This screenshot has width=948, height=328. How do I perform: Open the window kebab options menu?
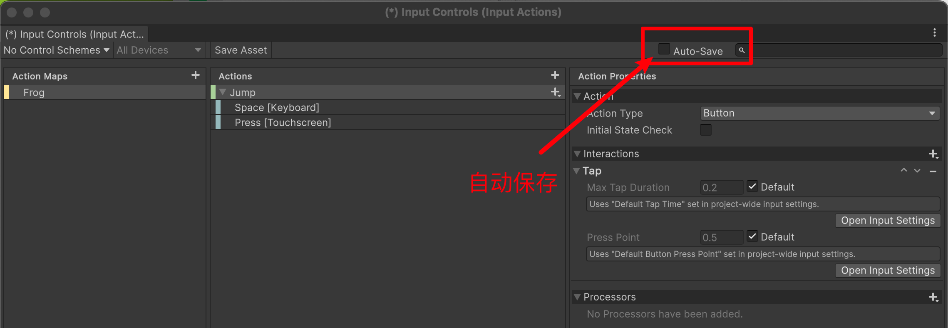coord(935,32)
